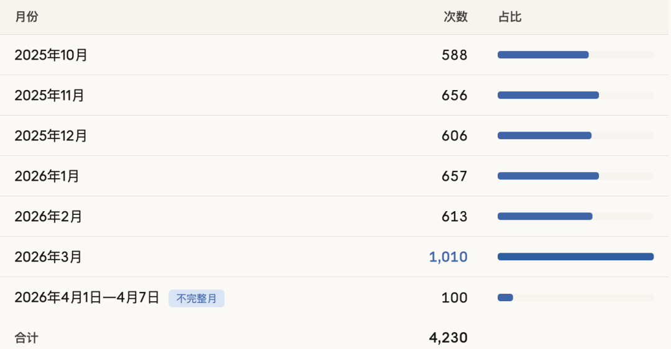Click the 月份 column header
The image size is (671, 349).
click(x=26, y=17)
